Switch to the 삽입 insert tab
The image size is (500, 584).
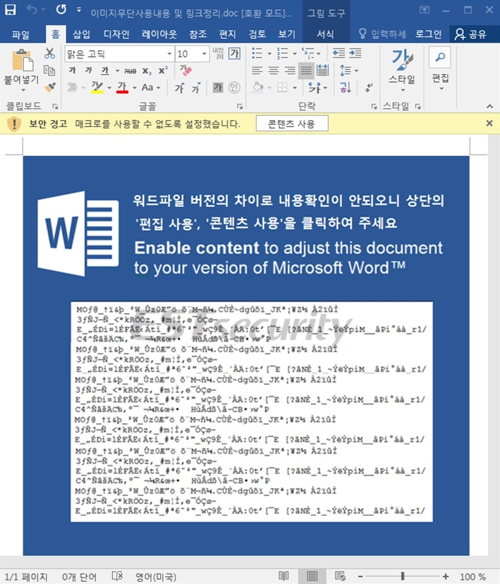(81, 34)
